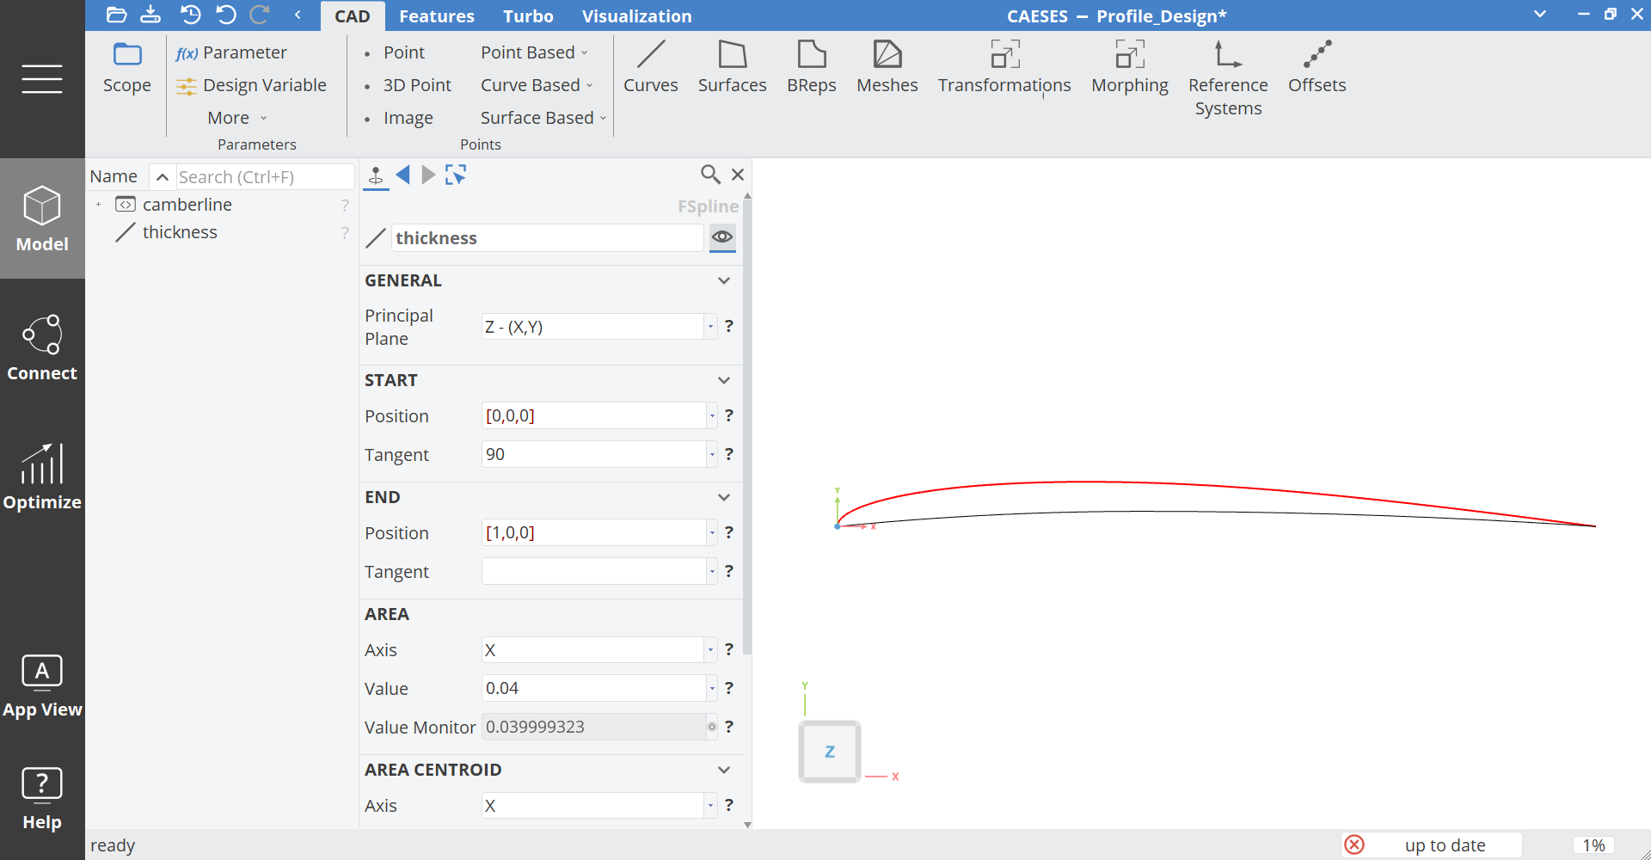This screenshot has width=1651, height=860.
Task: Zoom to selected object icon
Action: [x=456, y=175]
